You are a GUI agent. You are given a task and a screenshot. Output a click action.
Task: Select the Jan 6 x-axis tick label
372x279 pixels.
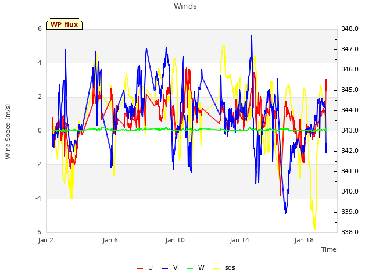[x=110, y=240]
